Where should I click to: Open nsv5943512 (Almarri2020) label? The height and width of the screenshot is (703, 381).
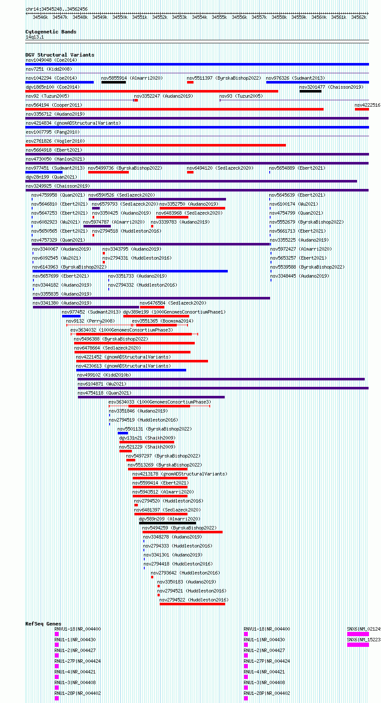(x=163, y=492)
